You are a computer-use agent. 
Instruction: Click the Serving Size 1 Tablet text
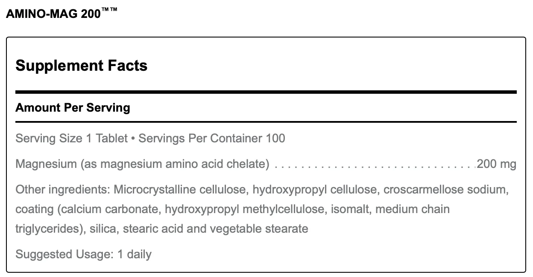[72, 138]
